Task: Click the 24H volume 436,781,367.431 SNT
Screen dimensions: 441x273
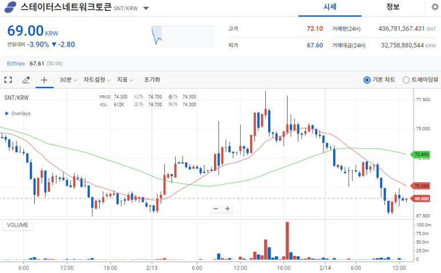Action: point(407,29)
